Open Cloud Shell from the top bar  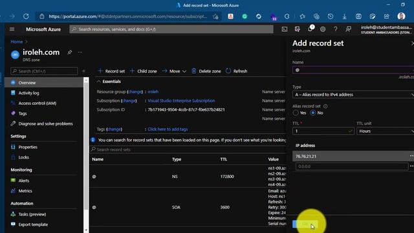tap(285, 29)
